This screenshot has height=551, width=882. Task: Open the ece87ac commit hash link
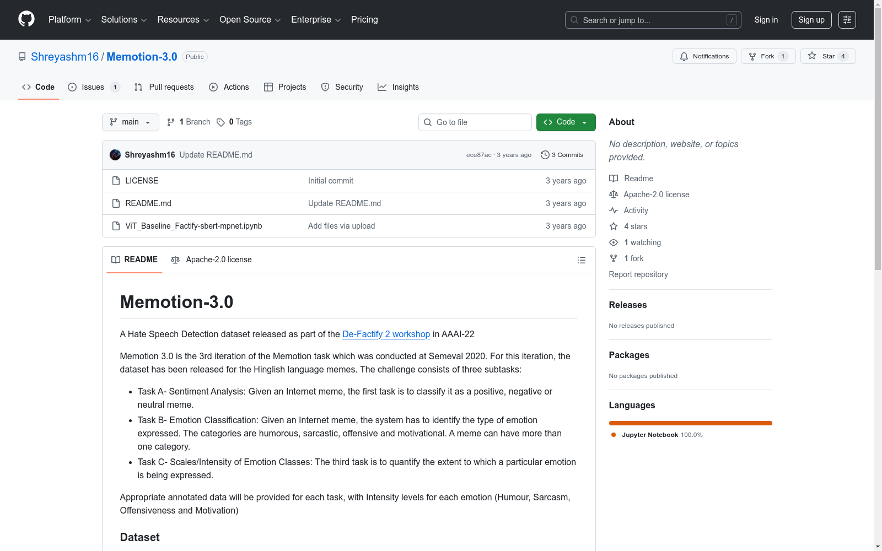click(478, 155)
